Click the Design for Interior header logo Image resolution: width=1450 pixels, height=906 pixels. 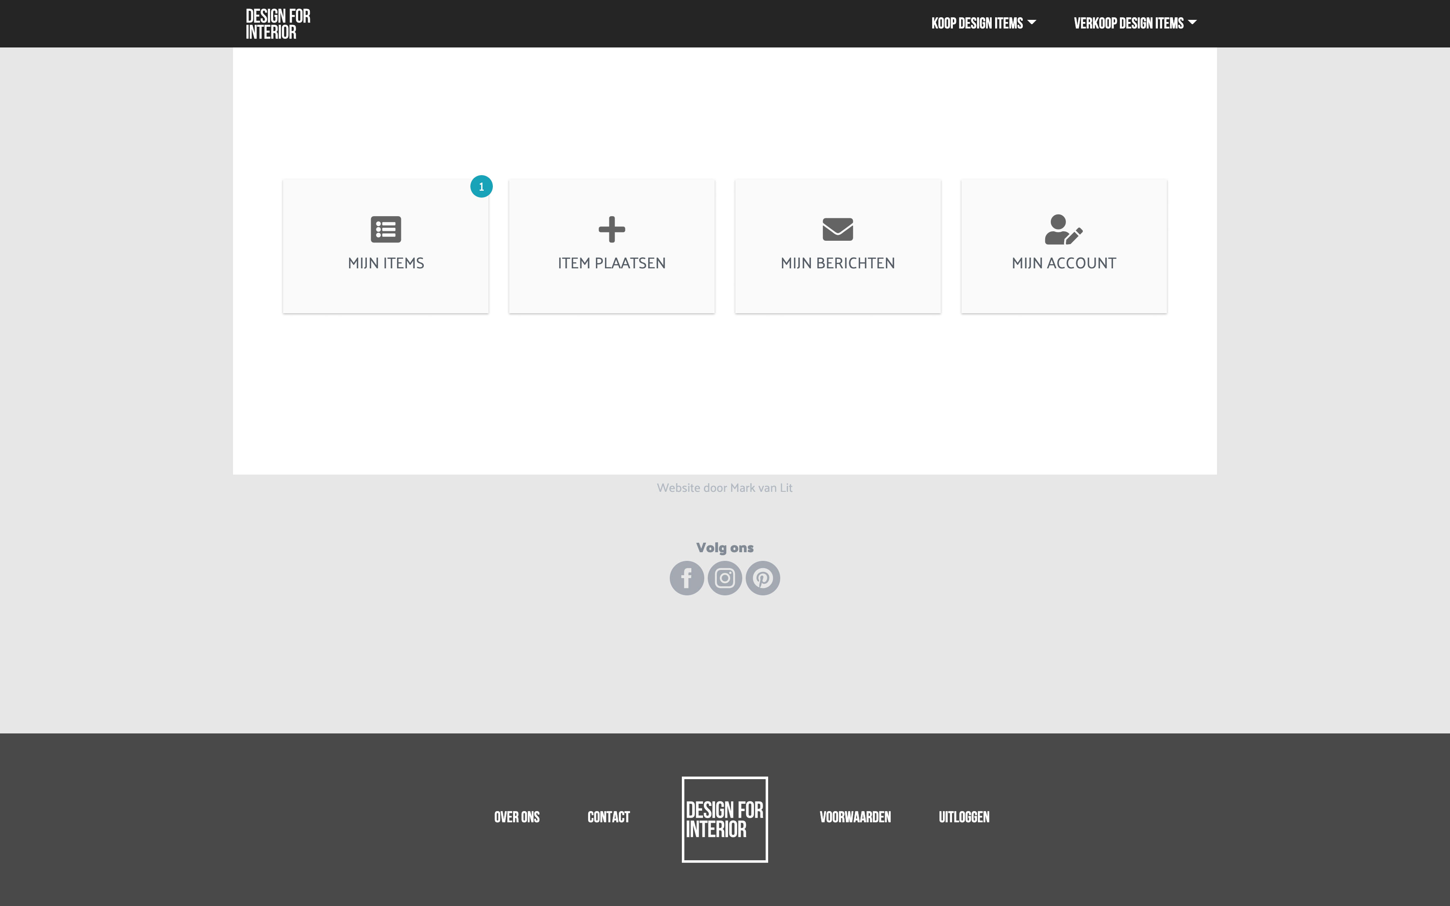click(x=278, y=24)
